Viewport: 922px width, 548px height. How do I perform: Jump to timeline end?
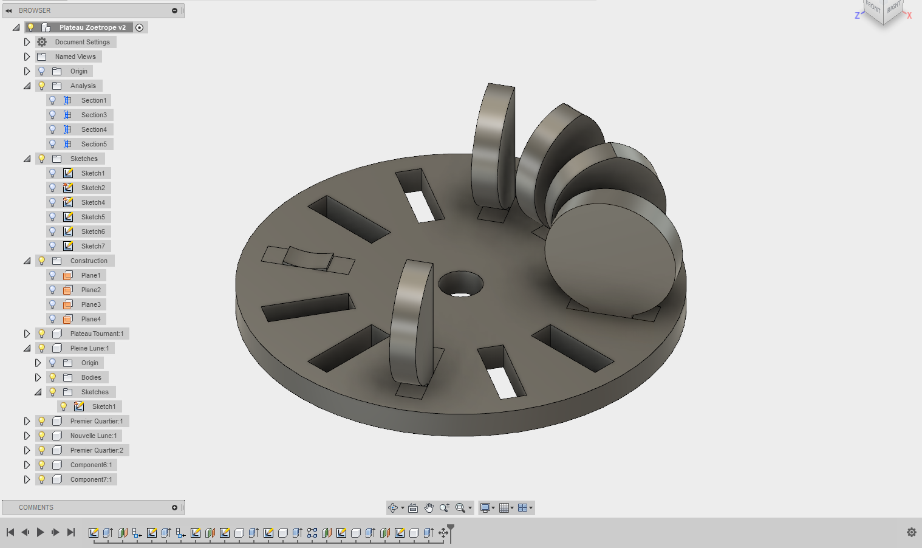70,532
